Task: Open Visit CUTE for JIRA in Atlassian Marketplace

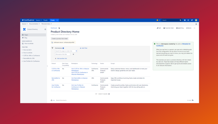Action: coord(80,70)
